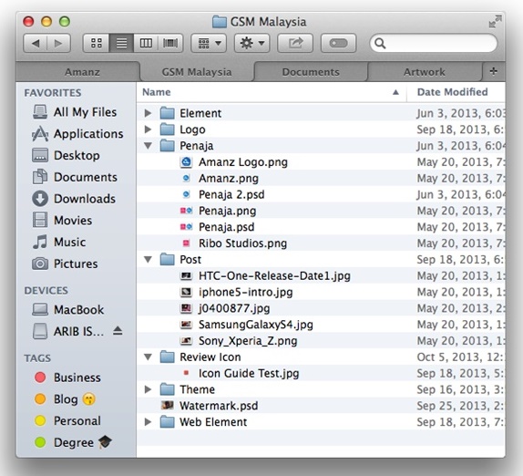Image resolution: width=523 pixels, height=476 pixels.
Task: Open Desktop in the sidebar
Action: [x=66, y=156]
